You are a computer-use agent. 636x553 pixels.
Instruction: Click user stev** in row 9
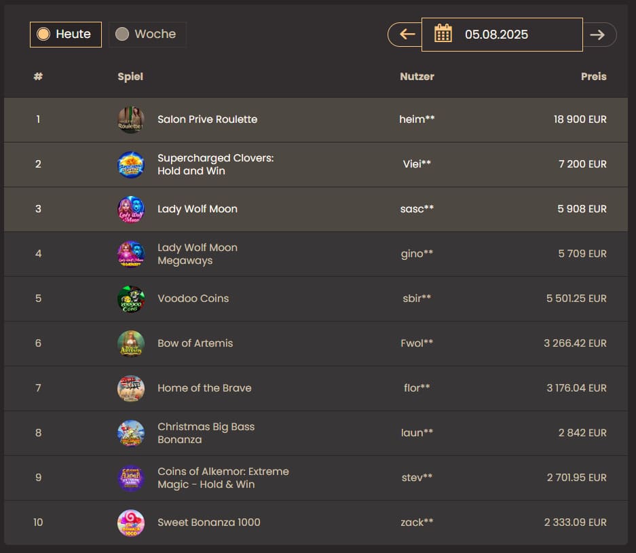[x=417, y=478]
